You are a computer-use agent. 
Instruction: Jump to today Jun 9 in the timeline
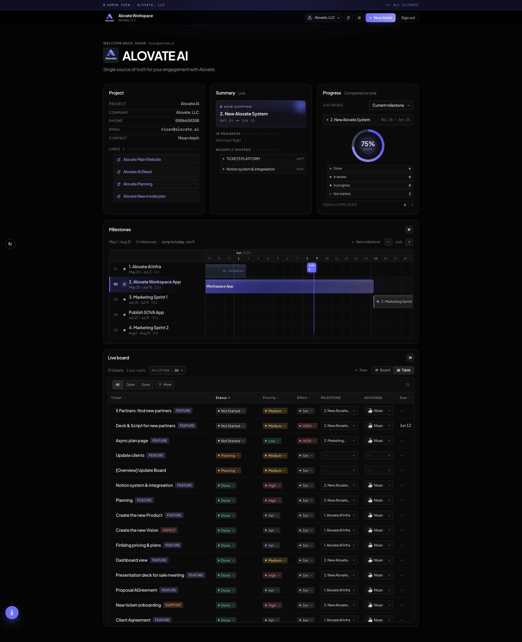click(178, 242)
